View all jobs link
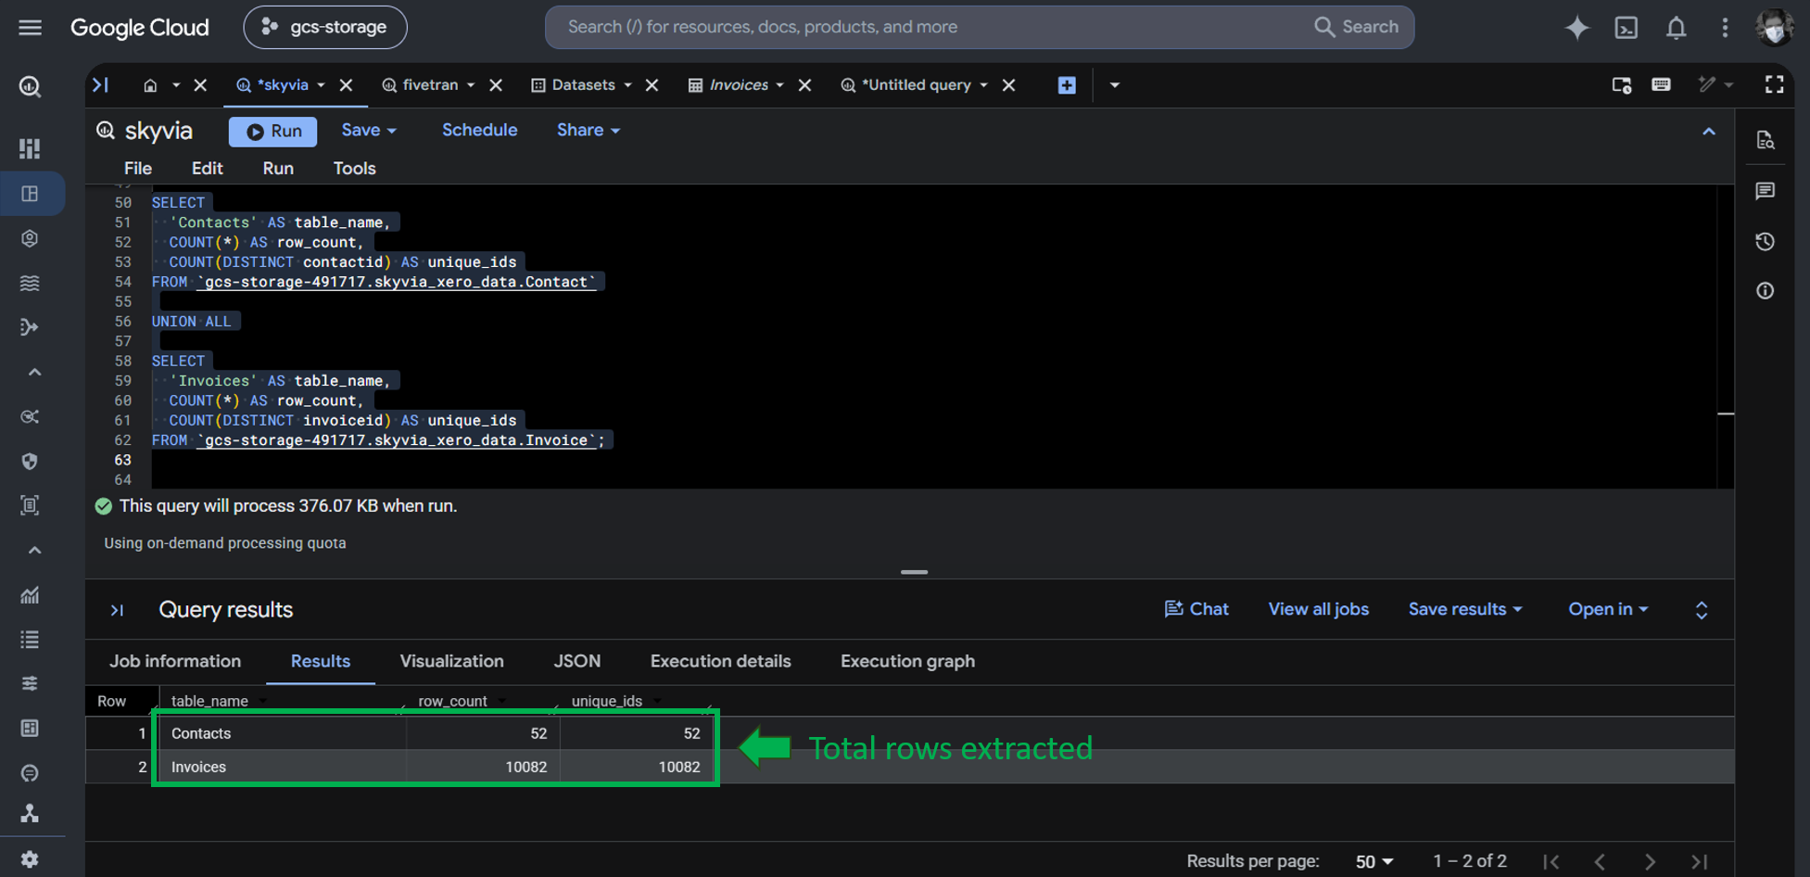Screen dimensions: 1810x877 pyautogui.click(x=1318, y=609)
